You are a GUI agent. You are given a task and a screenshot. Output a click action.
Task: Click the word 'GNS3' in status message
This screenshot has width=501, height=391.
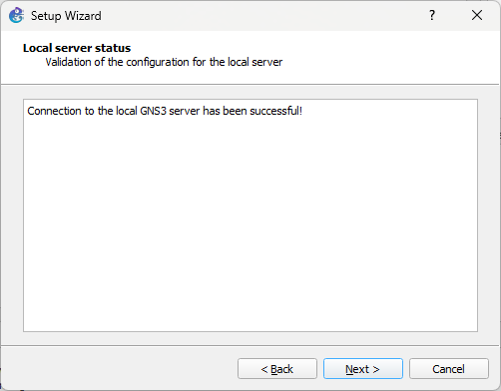pyautogui.click(x=153, y=111)
